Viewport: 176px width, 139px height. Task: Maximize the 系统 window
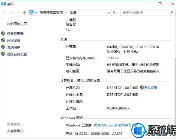(160, 4)
